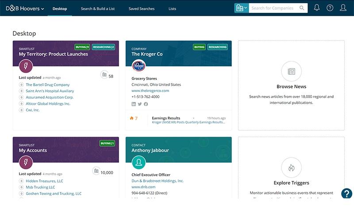Screen dimensions: 354x221
Task: Click circle badge beside Alticor Global Holdings
Action: pyautogui.click(x=21, y=104)
